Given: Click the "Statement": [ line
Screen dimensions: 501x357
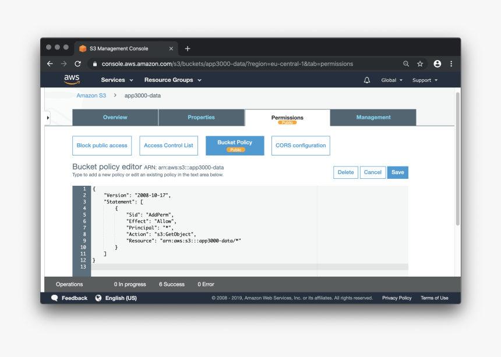Looking at the screenshot, I should 124,202.
